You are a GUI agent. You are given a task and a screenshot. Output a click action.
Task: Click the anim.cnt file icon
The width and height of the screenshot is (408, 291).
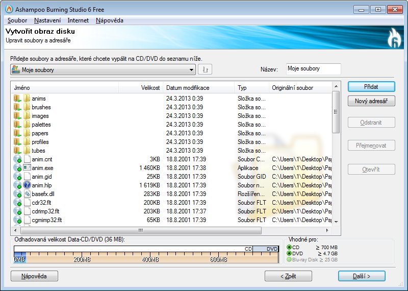pyautogui.click(x=27, y=159)
